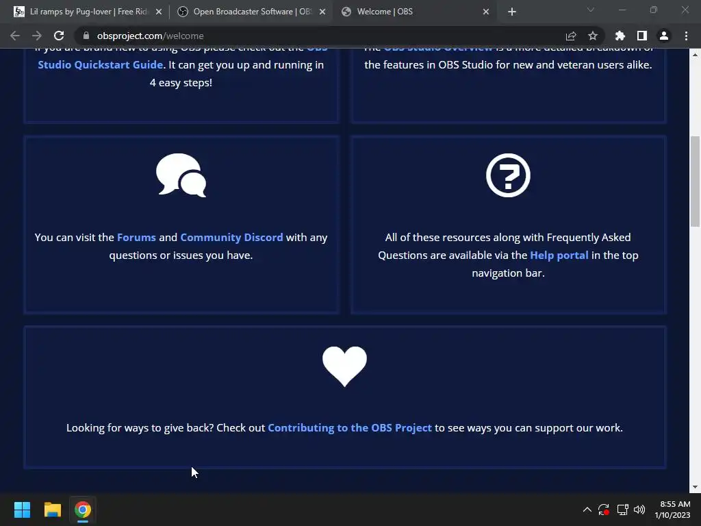Click the page vertical scrollbar thumb

[x=695, y=181]
